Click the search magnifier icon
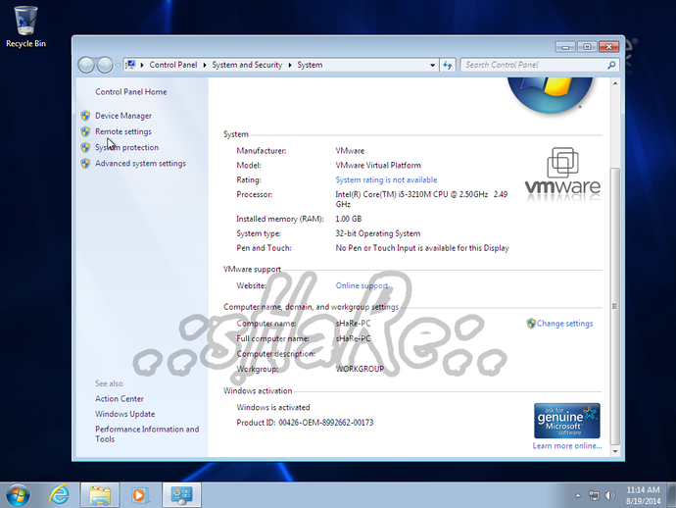The image size is (676, 508). tap(611, 65)
